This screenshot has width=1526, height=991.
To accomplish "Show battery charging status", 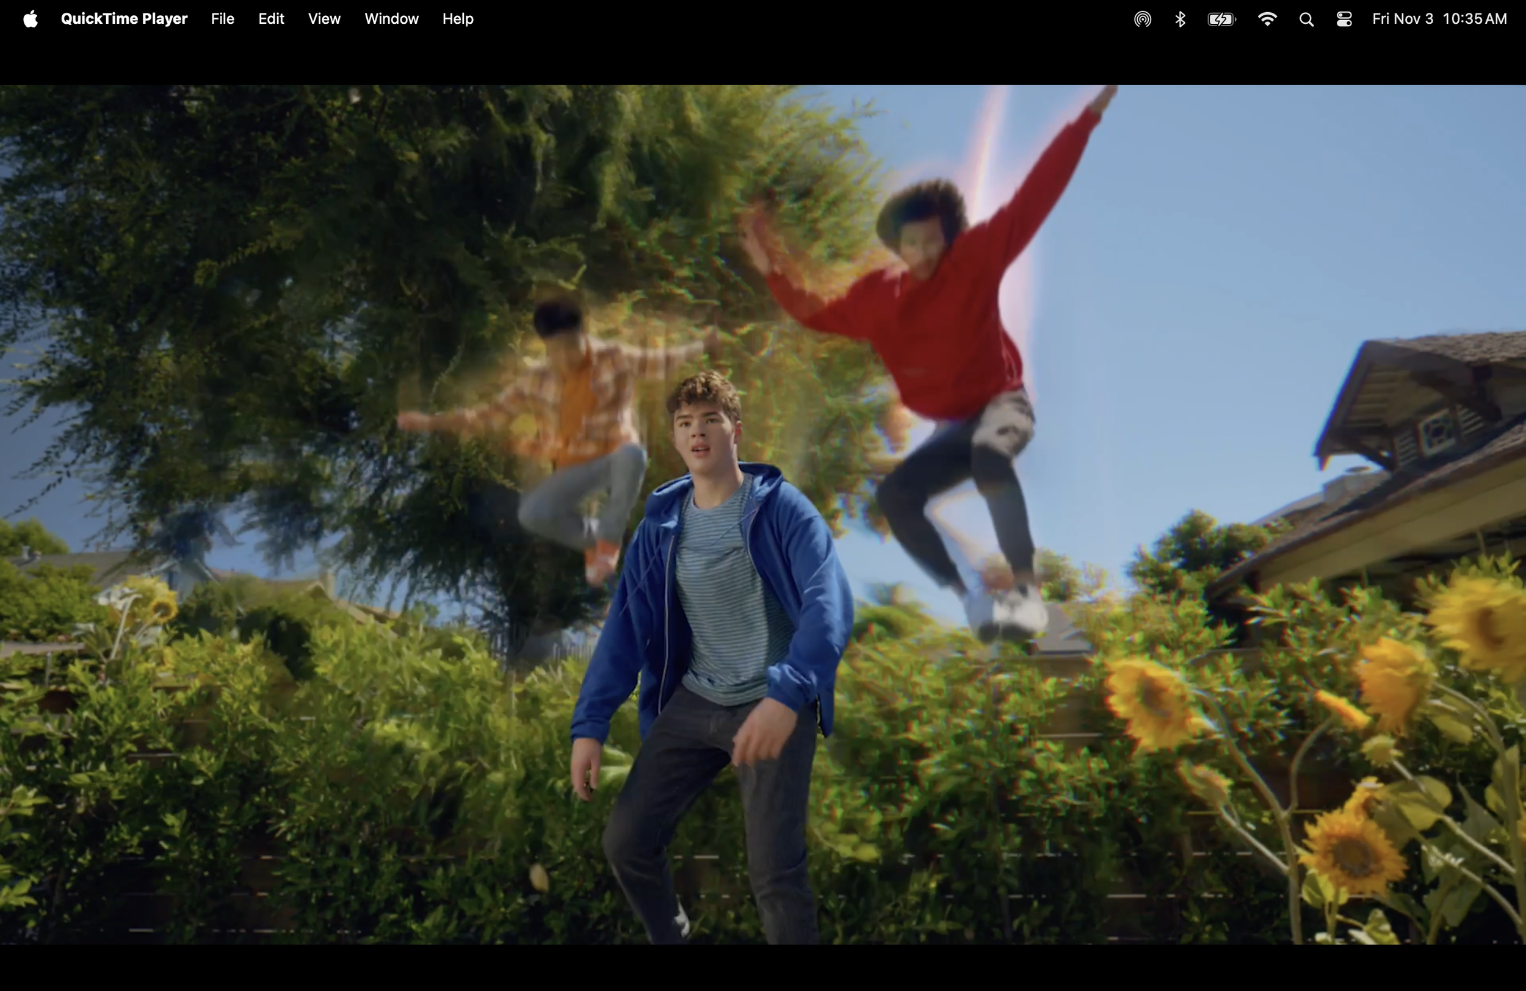I will (x=1221, y=20).
